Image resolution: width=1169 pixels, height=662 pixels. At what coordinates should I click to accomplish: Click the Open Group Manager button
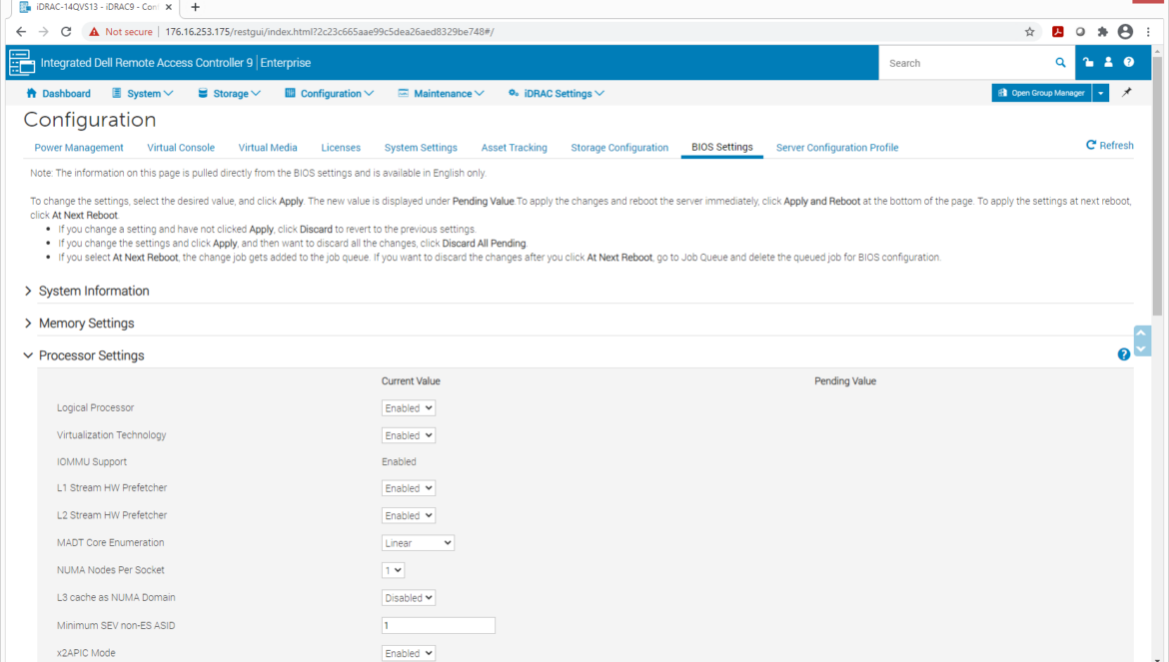pos(1041,92)
